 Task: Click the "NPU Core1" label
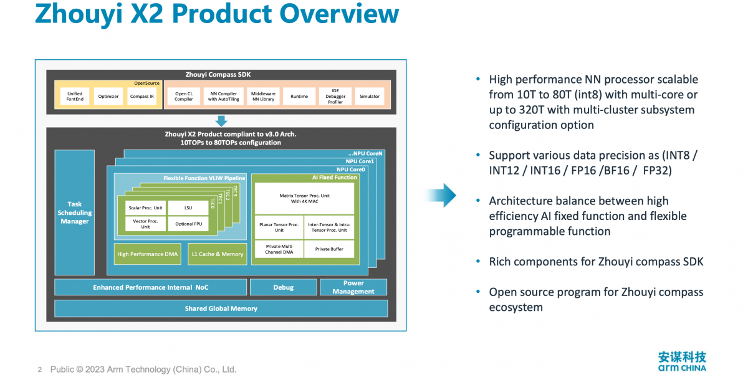point(360,161)
